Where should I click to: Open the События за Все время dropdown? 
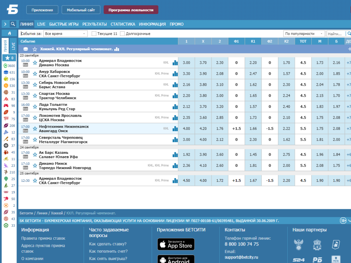click(x=65, y=34)
